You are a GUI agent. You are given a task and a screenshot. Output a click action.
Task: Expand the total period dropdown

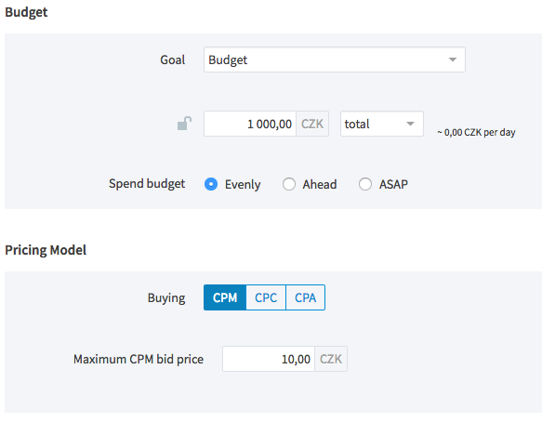pyautogui.click(x=381, y=124)
